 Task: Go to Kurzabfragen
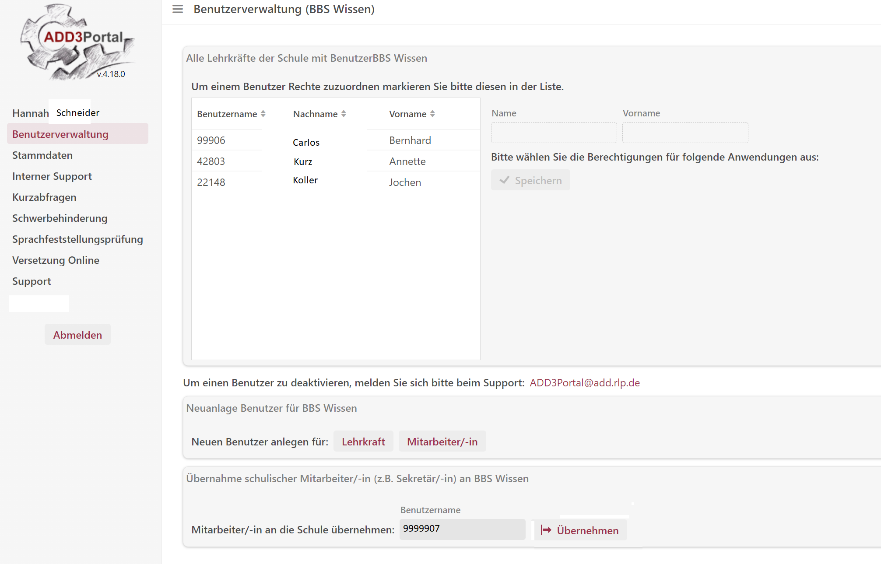point(44,197)
